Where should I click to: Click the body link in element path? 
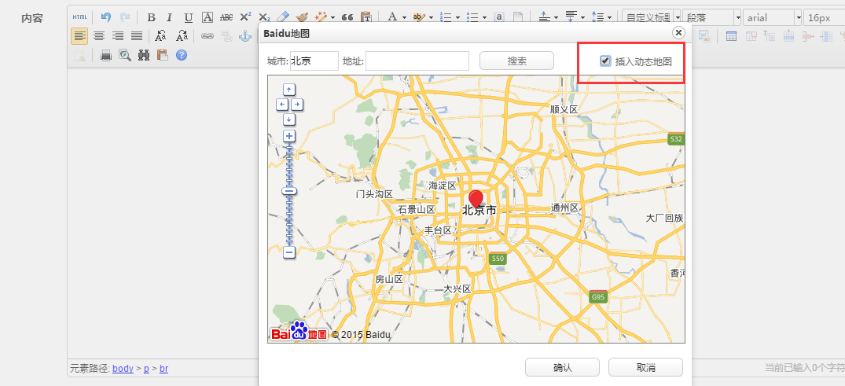[x=123, y=368]
